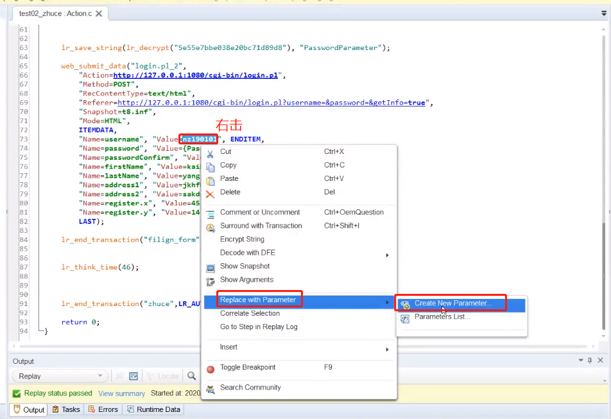Click web_submit_data on line 65
611x419 pixels.
pos(94,66)
